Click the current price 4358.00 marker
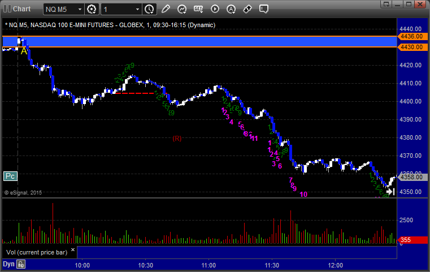 point(412,177)
